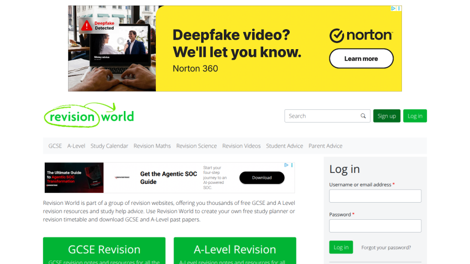Click the green Sign up button

click(x=387, y=116)
